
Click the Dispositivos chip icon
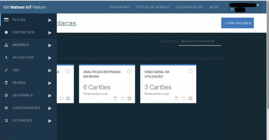[x=6, y=32]
